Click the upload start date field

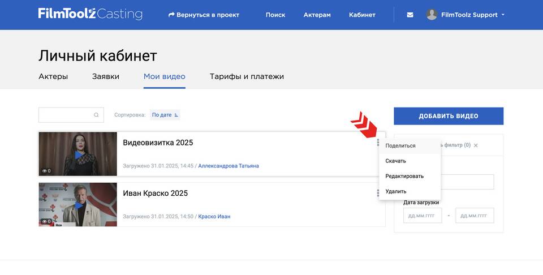click(423, 216)
